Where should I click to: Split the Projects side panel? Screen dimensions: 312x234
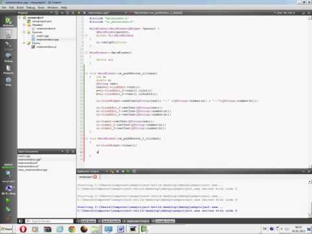(x=68, y=13)
